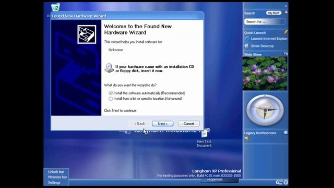Click the Slide Show tile heading
The height and width of the screenshot is (188, 334).
(x=253, y=54)
